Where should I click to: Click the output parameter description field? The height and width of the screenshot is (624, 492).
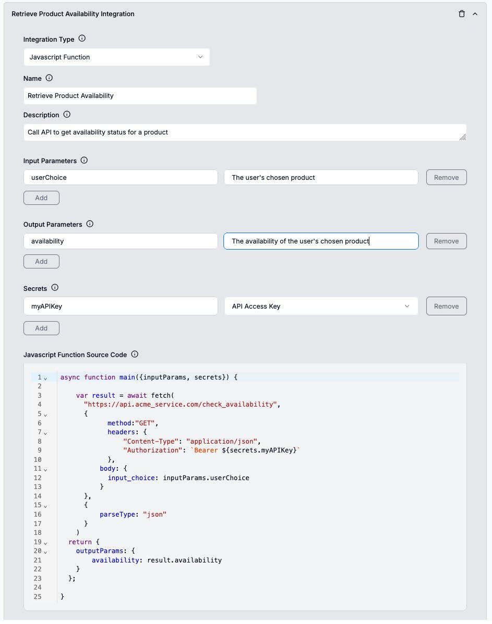click(321, 241)
